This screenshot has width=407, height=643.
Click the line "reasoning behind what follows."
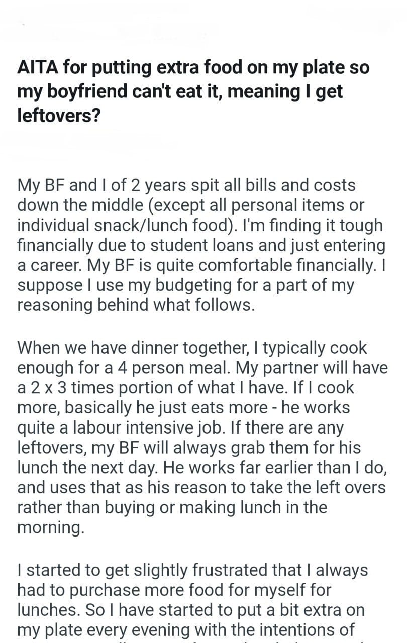point(136,306)
